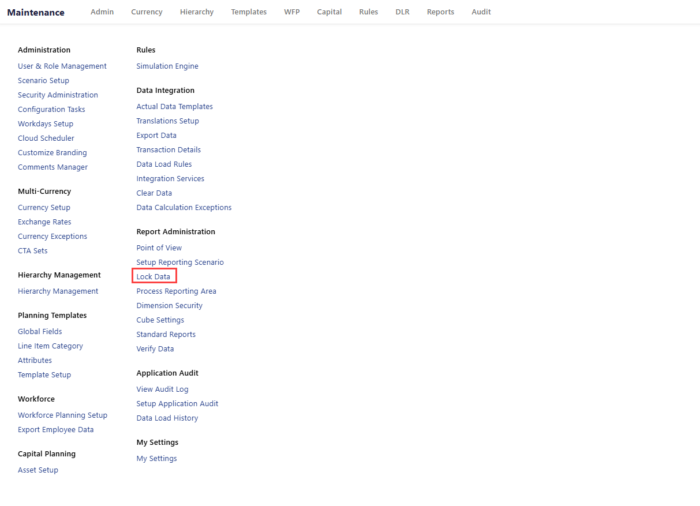The height and width of the screenshot is (506, 700).
Task: Open User & Role Management
Action: coord(62,66)
